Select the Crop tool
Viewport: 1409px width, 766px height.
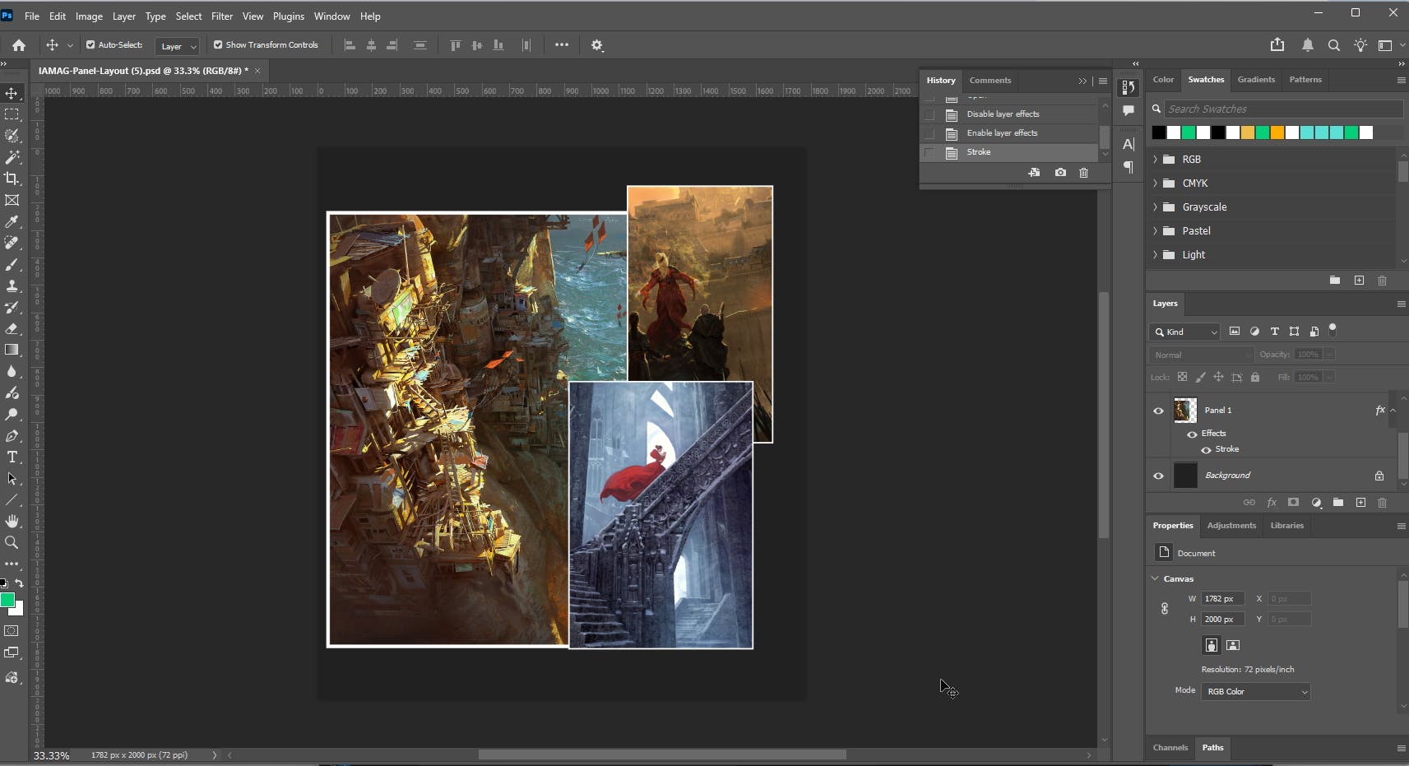coord(12,179)
